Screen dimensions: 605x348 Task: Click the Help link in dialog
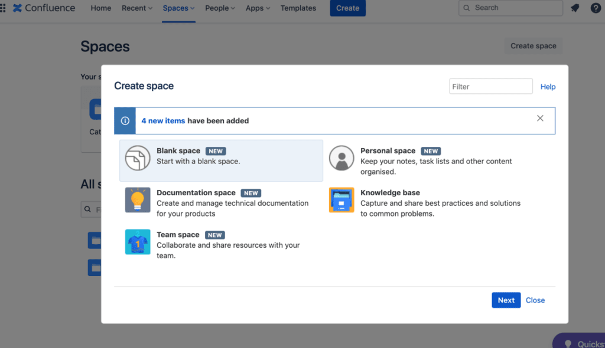coord(548,87)
